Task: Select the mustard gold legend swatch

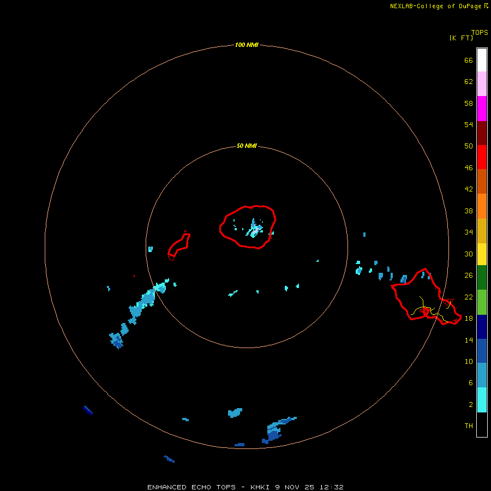Action: pyautogui.click(x=482, y=231)
